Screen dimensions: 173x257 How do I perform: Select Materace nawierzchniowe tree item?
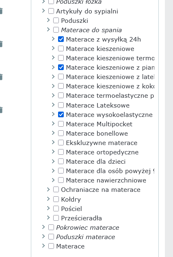click(106, 180)
